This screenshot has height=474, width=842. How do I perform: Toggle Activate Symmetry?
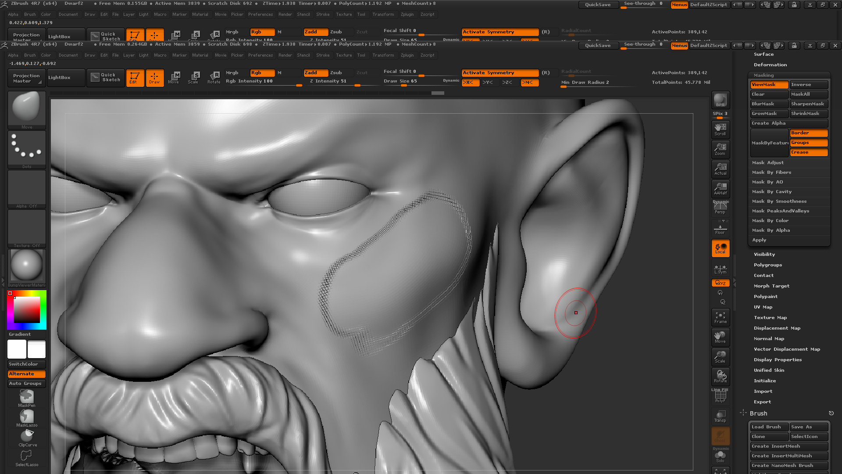coord(499,72)
